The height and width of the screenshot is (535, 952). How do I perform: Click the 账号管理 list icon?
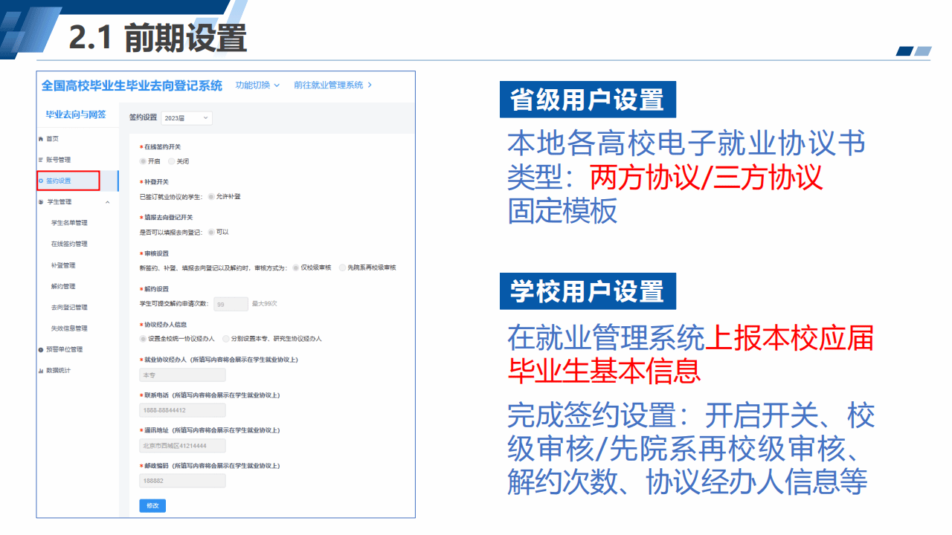pos(40,160)
